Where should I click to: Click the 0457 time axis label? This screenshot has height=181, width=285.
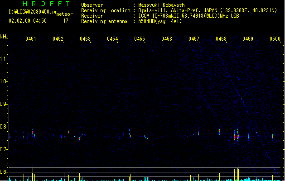194,39
